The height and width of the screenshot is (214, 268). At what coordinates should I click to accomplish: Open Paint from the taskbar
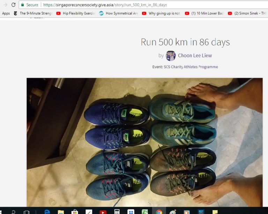[x=173, y=212]
